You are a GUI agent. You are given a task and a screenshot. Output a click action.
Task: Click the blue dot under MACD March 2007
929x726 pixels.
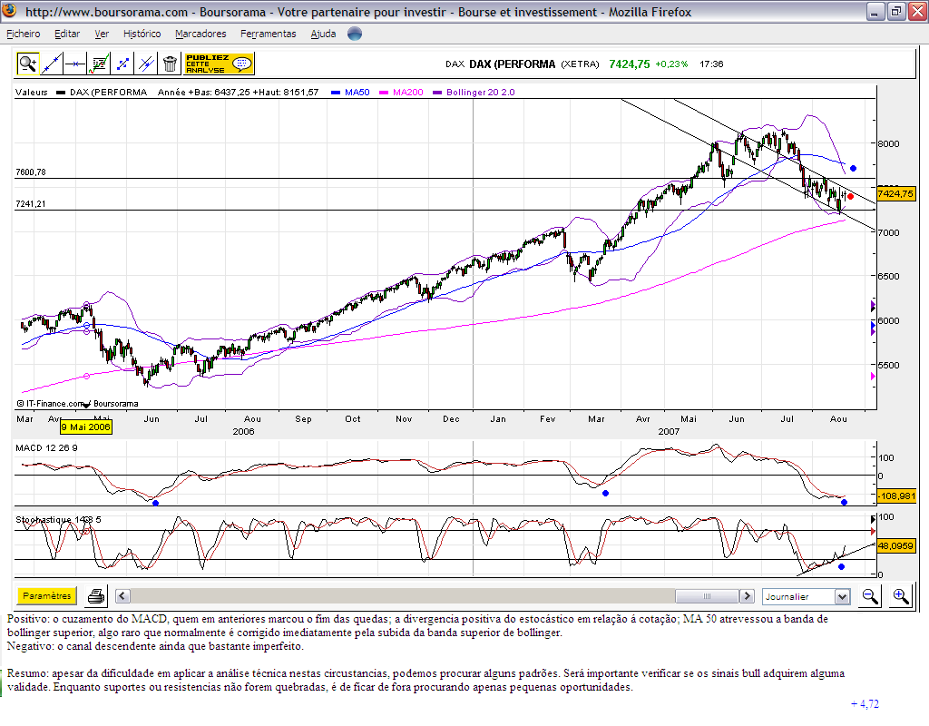pos(605,493)
